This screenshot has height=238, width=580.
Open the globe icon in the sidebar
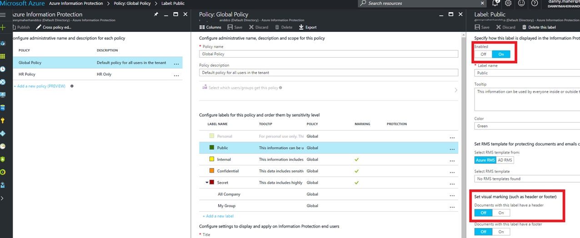pyautogui.click(x=3, y=82)
